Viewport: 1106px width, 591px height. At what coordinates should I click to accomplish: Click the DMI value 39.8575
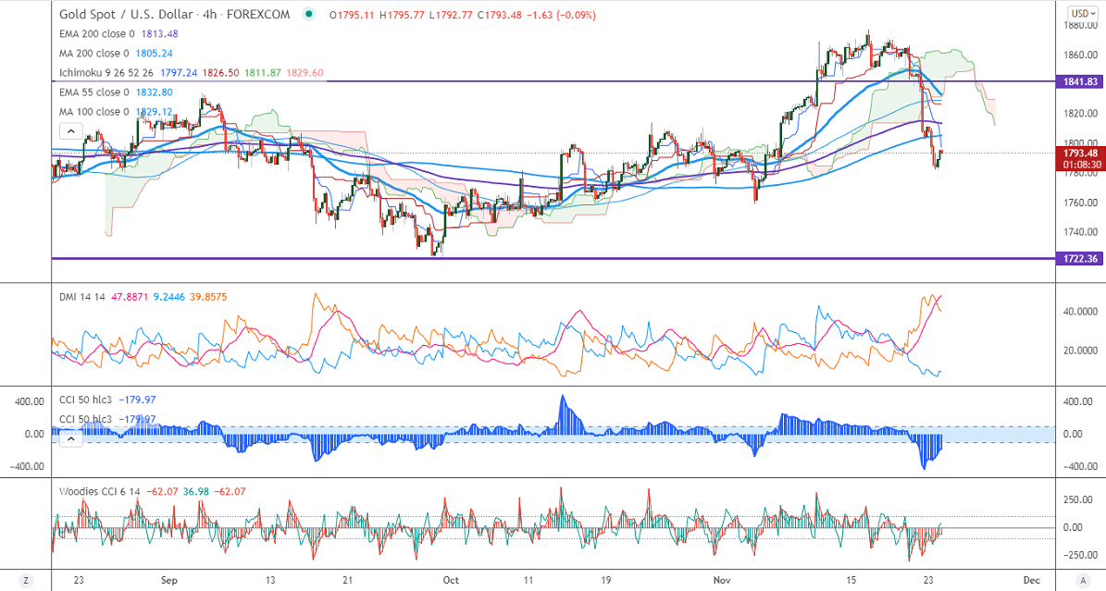pos(208,297)
